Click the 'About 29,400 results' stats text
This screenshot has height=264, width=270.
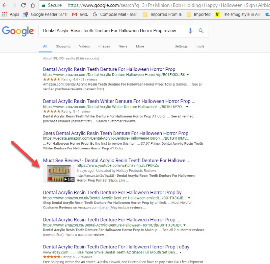[x=71, y=58]
